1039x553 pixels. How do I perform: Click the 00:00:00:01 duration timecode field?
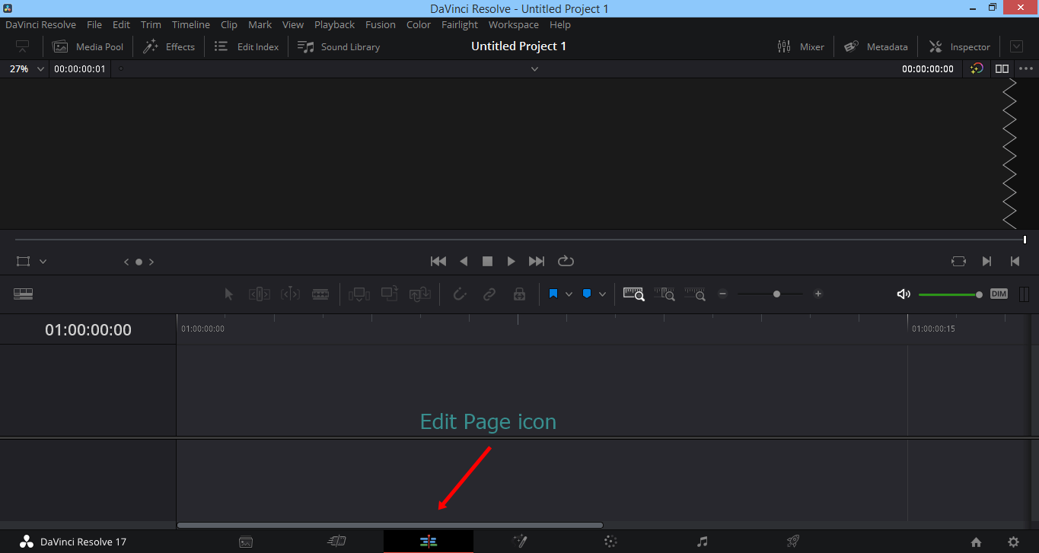click(x=80, y=68)
